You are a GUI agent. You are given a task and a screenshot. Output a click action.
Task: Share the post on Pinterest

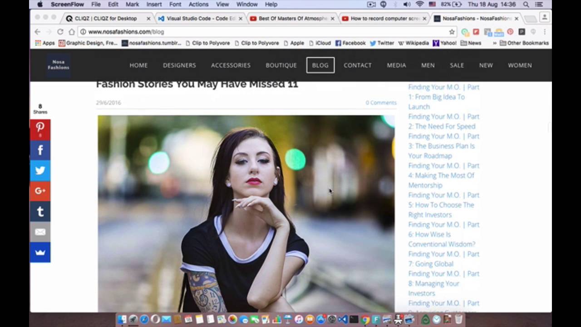pyautogui.click(x=40, y=129)
